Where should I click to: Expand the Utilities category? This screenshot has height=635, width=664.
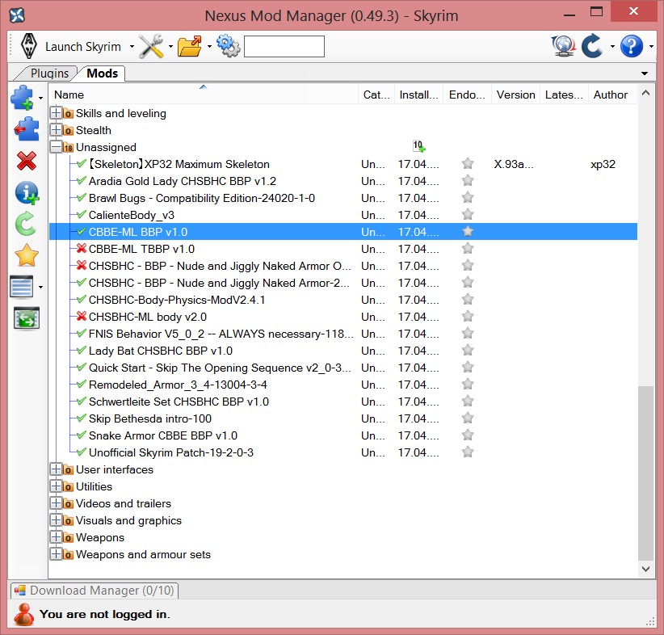pyautogui.click(x=56, y=486)
